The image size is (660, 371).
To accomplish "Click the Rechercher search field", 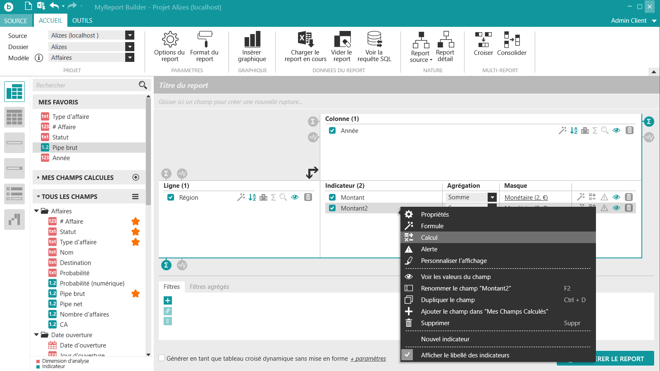I will [86, 85].
